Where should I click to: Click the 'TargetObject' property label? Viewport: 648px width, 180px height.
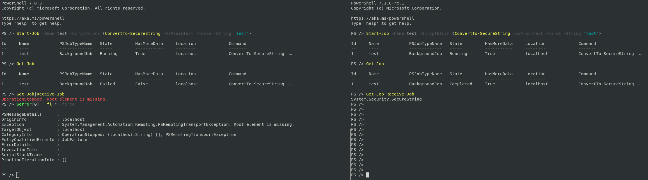[x=17, y=129]
